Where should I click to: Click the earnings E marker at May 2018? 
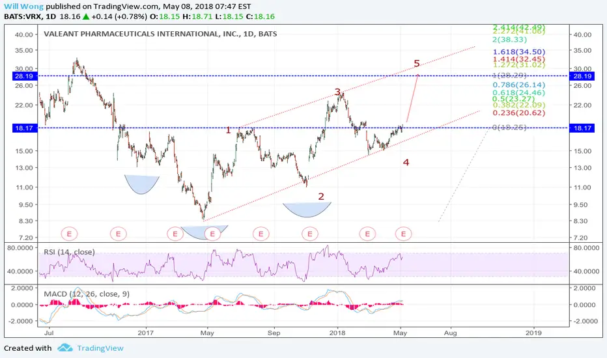tap(403, 234)
